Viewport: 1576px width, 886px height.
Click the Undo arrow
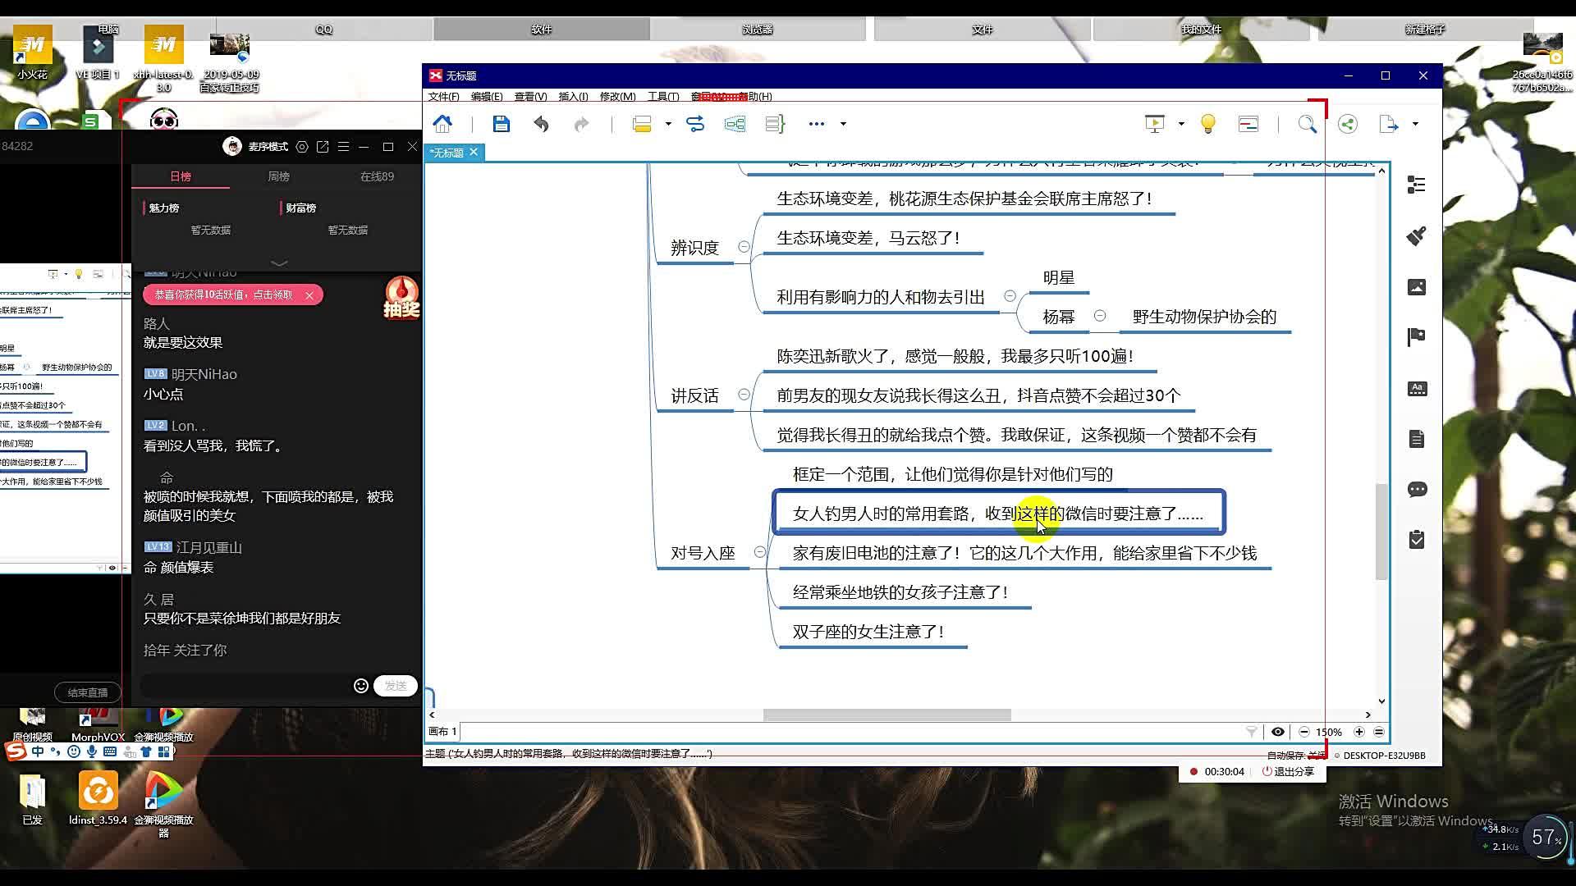[x=541, y=124]
